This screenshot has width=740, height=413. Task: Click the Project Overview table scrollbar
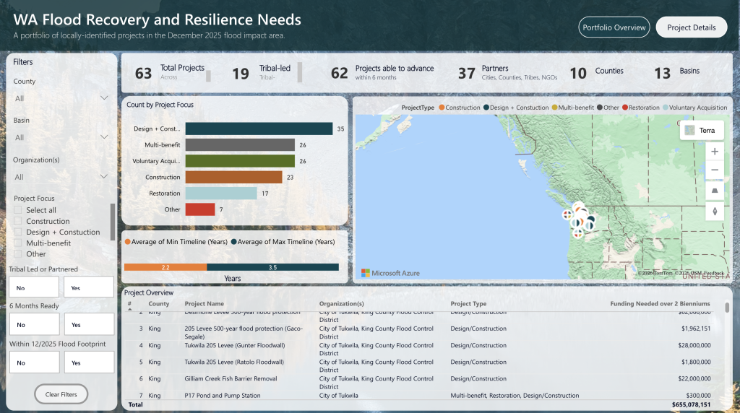pyautogui.click(x=727, y=308)
